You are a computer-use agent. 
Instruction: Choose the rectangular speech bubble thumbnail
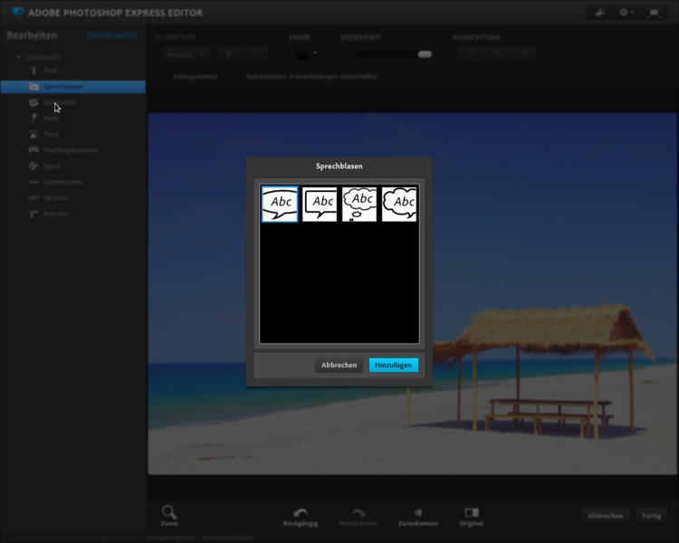(320, 204)
